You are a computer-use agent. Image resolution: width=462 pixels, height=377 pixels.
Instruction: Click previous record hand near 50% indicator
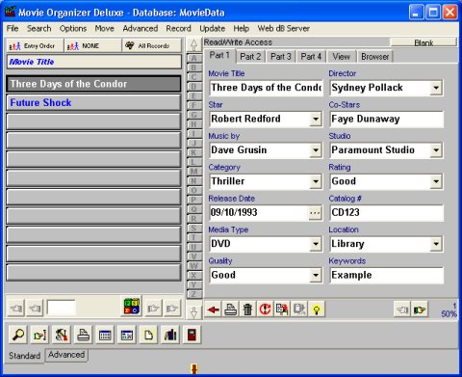[402, 310]
